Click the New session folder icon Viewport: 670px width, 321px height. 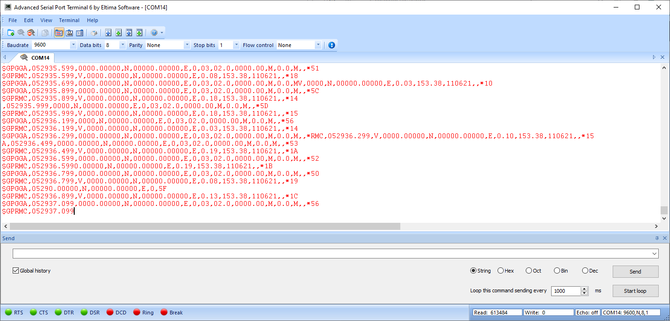pyautogui.click(x=11, y=32)
